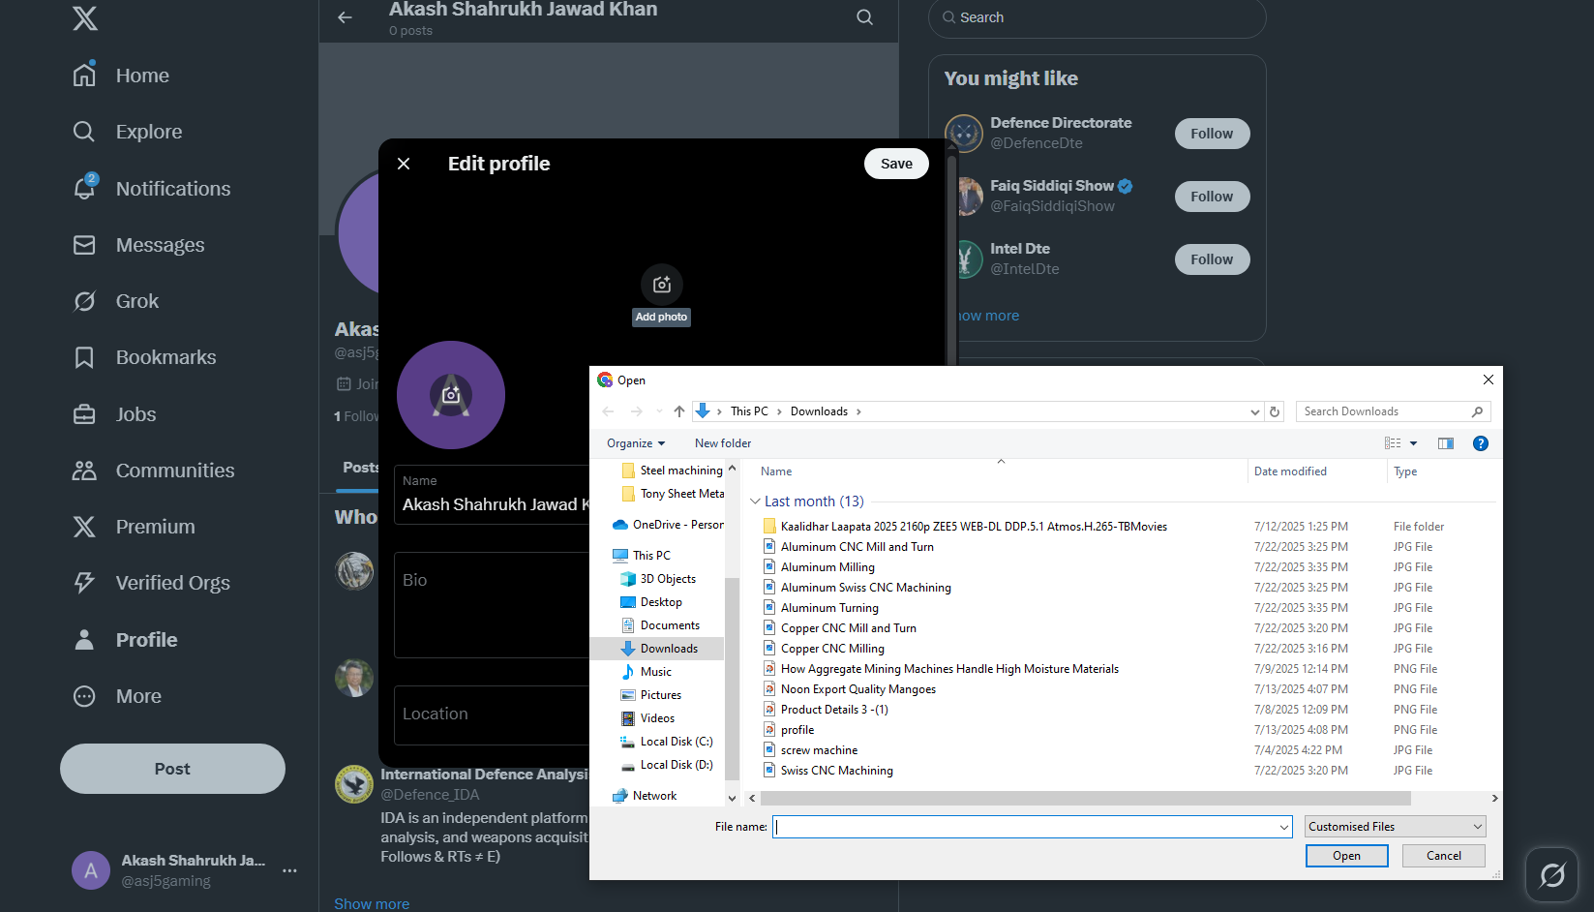Collapse the Last month group
This screenshot has height=912, width=1594.
[755, 502]
